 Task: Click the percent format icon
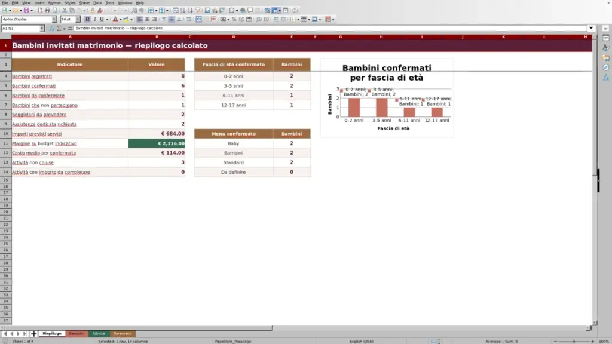point(234,19)
